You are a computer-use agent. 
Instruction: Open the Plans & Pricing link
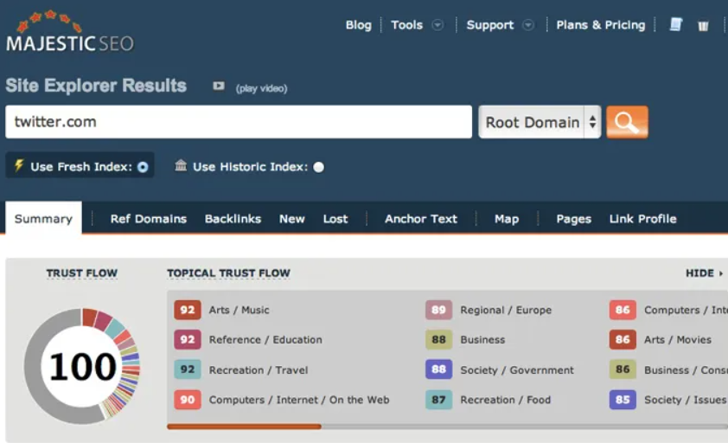pyautogui.click(x=600, y=25)
